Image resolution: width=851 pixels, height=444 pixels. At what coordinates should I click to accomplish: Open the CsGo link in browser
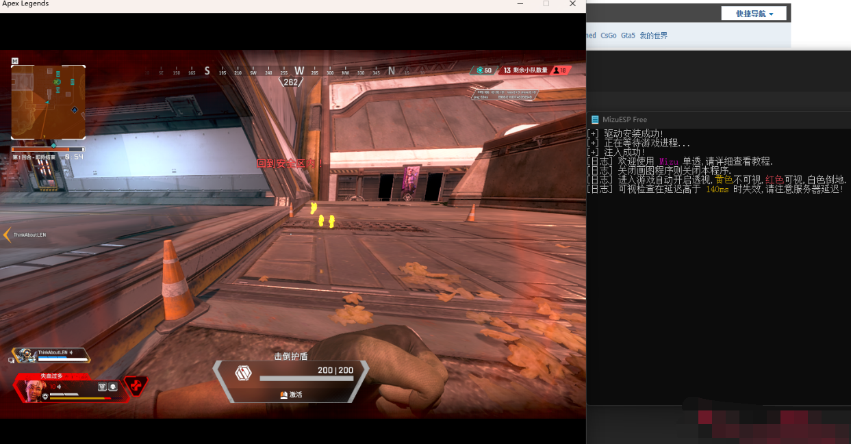[x=609, y=36]
